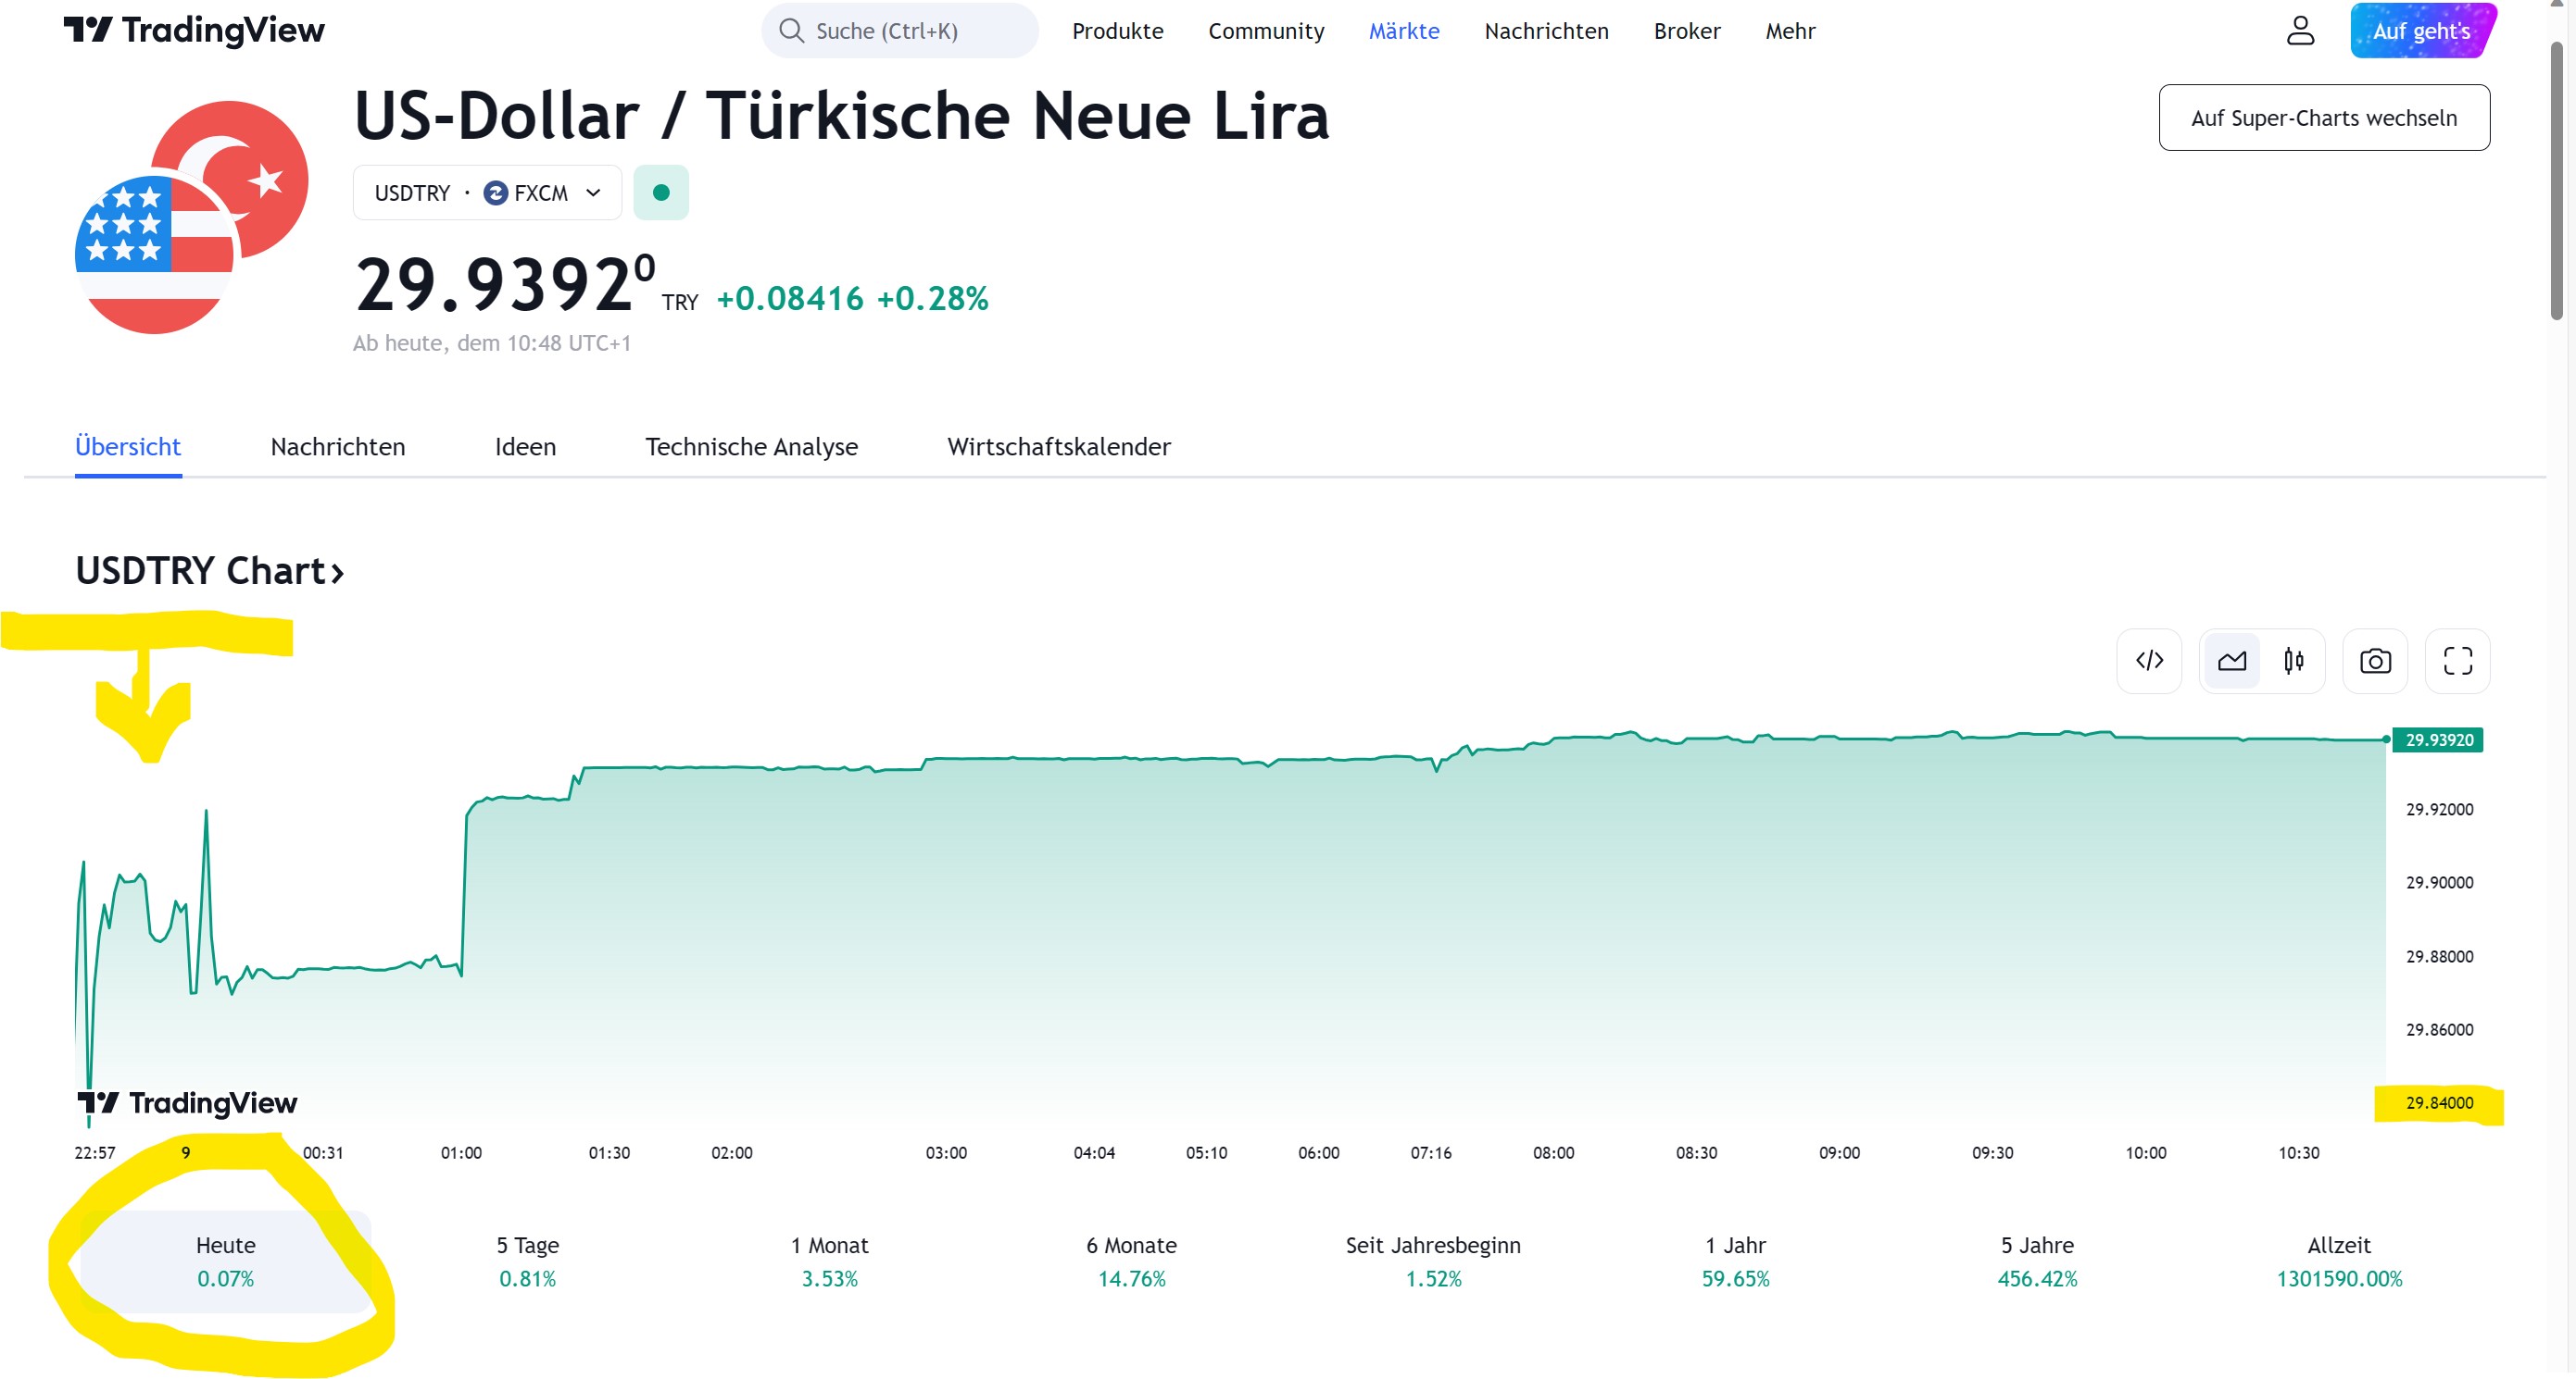Viewport: 2576px width, 1379px height.
Task: Take a chart snapshot with camera icon
Action: pyautogui.click(x=2375, y=661)
